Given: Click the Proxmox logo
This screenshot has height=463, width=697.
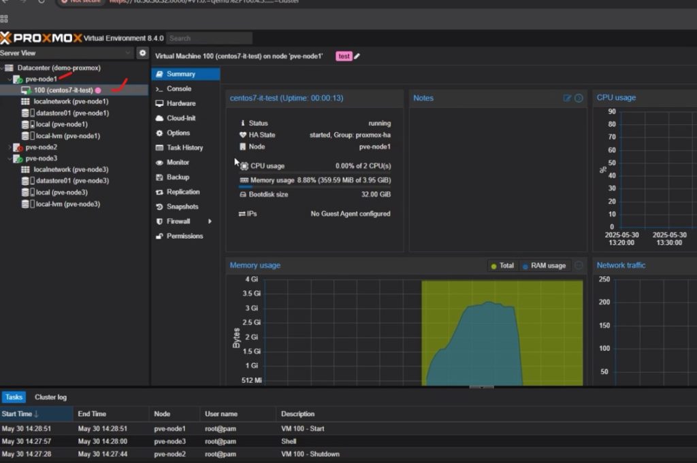Looking at the screenshot, I should pyautogui.click(x=42, y=38).
